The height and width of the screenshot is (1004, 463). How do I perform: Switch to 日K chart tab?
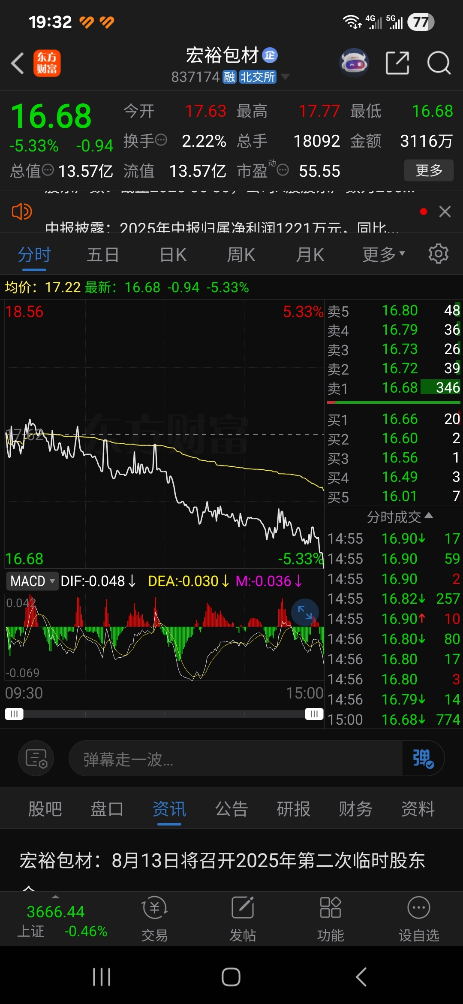(173, 255)
